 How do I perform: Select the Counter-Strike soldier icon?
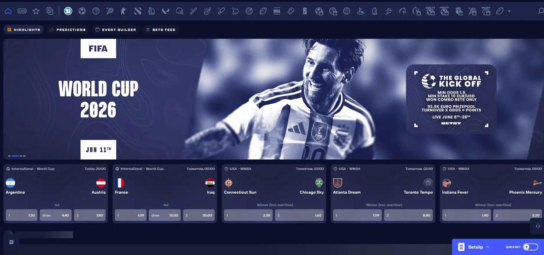click(124, 11)
